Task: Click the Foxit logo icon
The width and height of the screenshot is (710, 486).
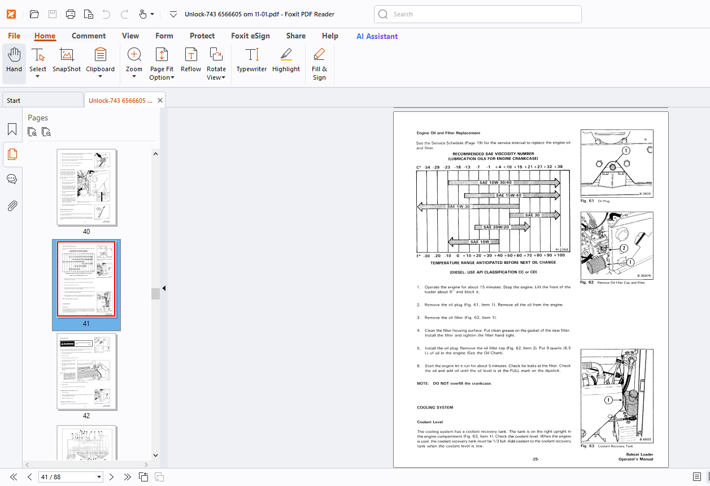Action: point(11,14)
